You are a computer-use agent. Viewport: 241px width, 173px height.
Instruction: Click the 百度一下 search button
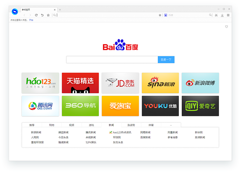click(x=166, y=59)
